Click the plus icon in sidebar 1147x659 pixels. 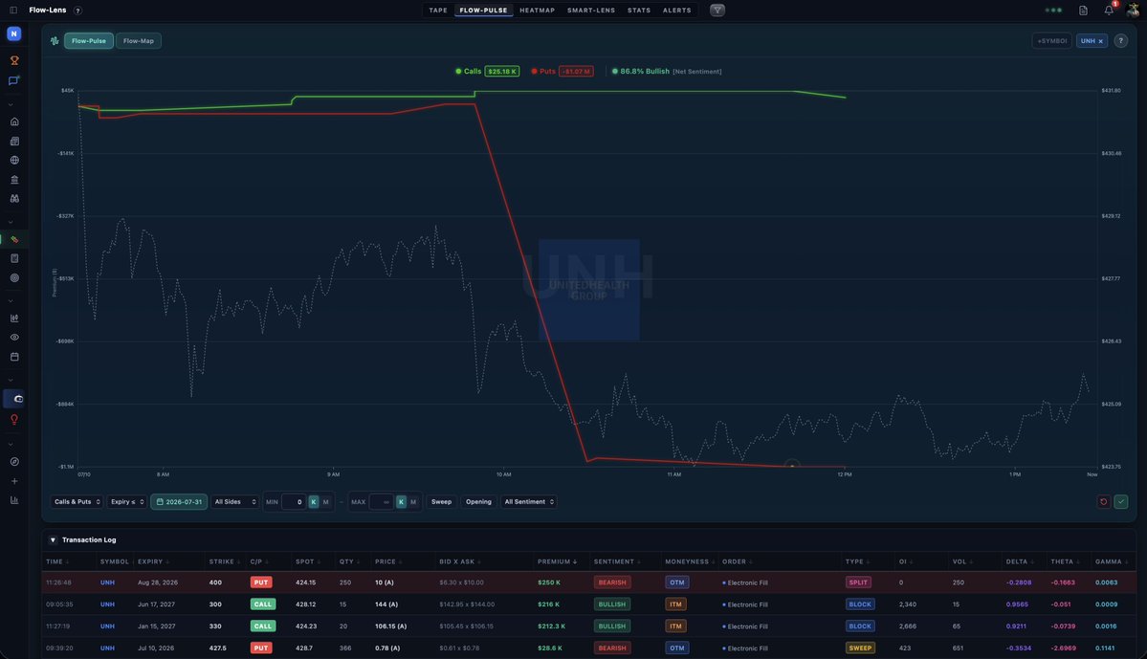(x=14, y=481)
